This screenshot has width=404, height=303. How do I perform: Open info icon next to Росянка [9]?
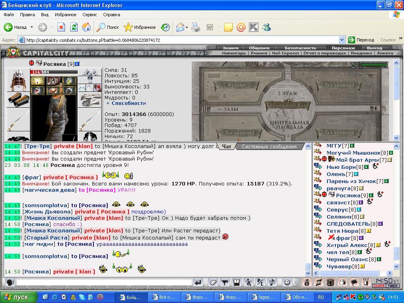(x=77, y=64)
